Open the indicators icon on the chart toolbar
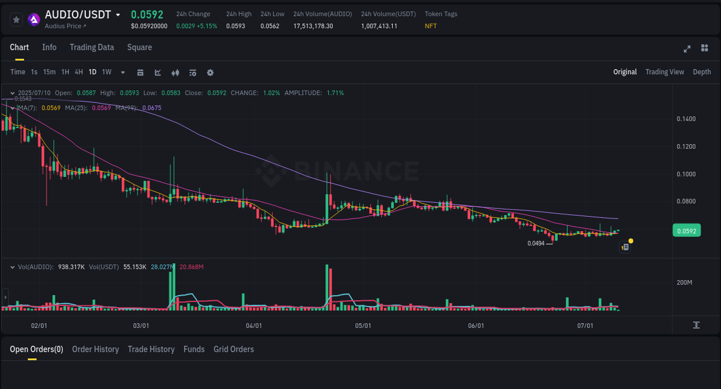Screen dimensions: 721x389 coord(157,73)
